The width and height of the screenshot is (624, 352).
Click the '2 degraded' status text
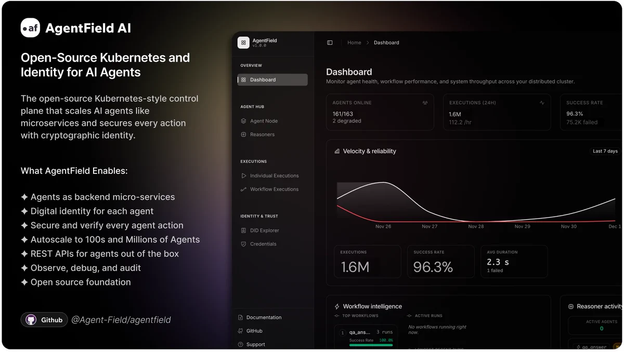[x=347, y=121]
